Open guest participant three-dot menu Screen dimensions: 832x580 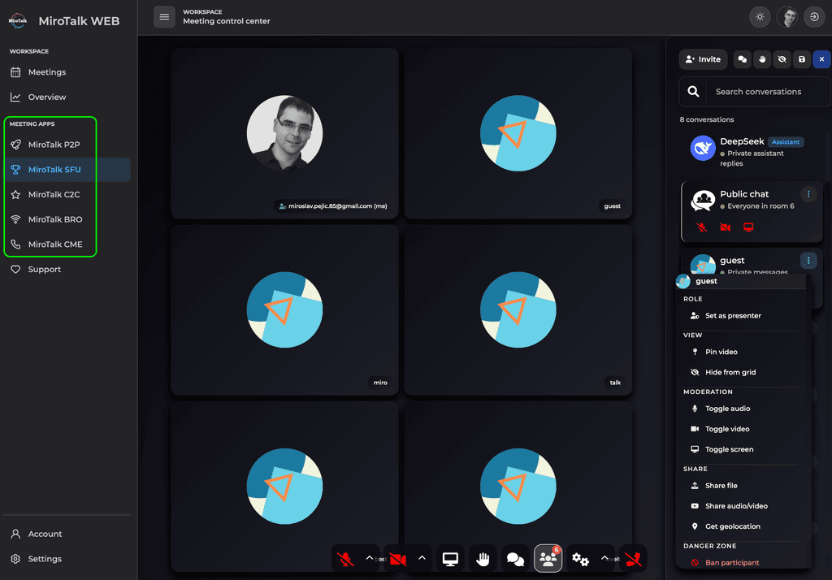click(808, 261)
